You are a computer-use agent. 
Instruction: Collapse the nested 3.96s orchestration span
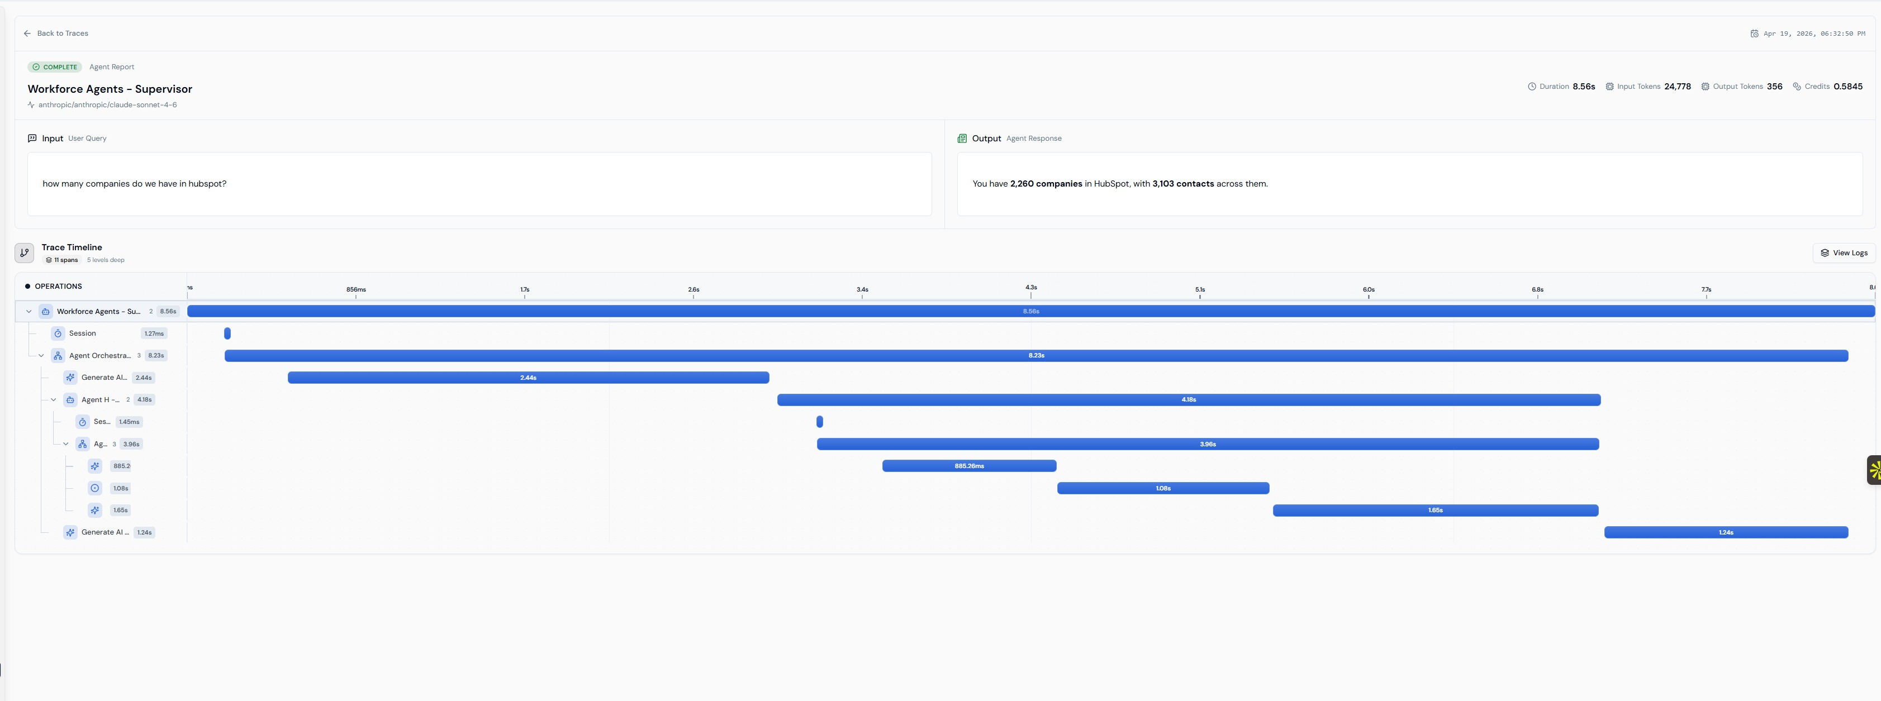66,444
